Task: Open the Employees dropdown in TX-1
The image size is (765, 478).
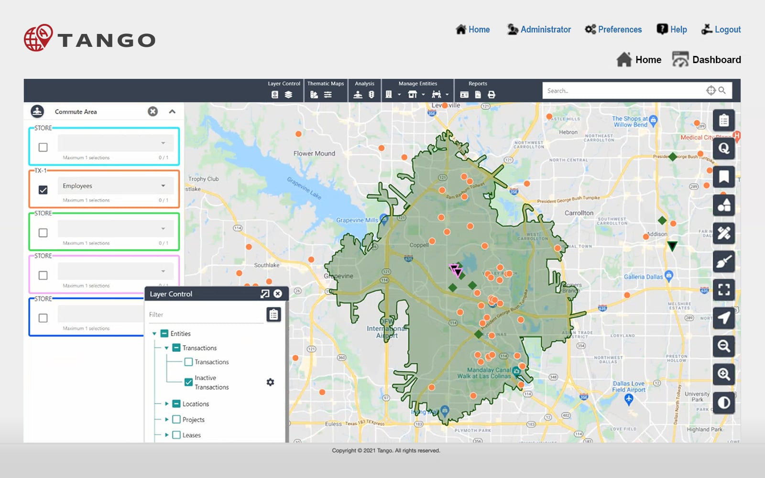Action: point(113,186)
